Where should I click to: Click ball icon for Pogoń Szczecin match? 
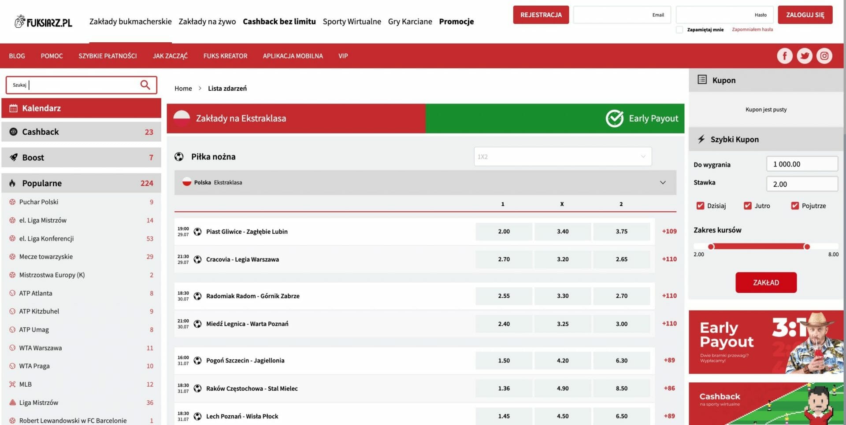198,360
